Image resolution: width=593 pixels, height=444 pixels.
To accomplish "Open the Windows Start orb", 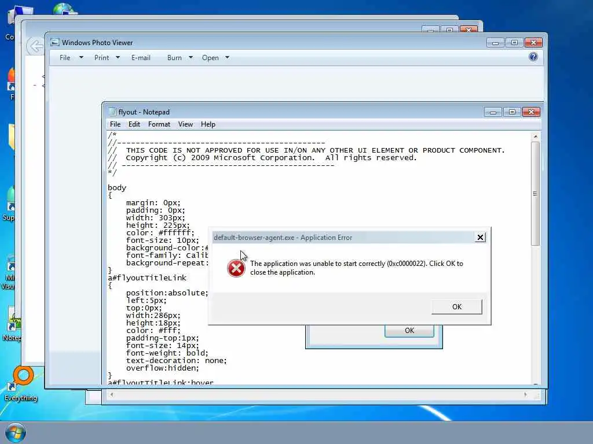I will click(x=16, y=433).
